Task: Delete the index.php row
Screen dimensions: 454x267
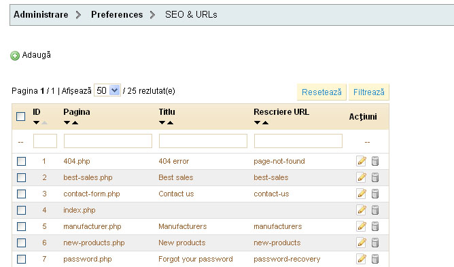Action: (x=375, y=210)
